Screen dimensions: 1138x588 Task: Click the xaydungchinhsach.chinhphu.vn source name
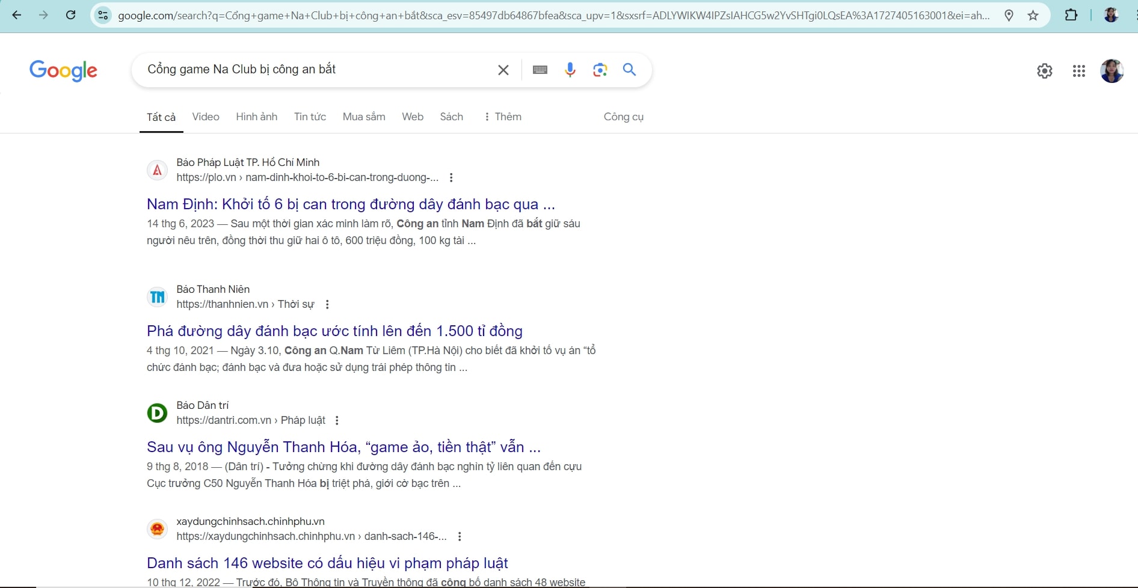tap(250, 521)
